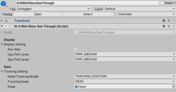Image resolution: width=176 pixels, height=92 pixels.
Task: Open the Cpu Perf Level dropdown
Action: coord(125,54)
